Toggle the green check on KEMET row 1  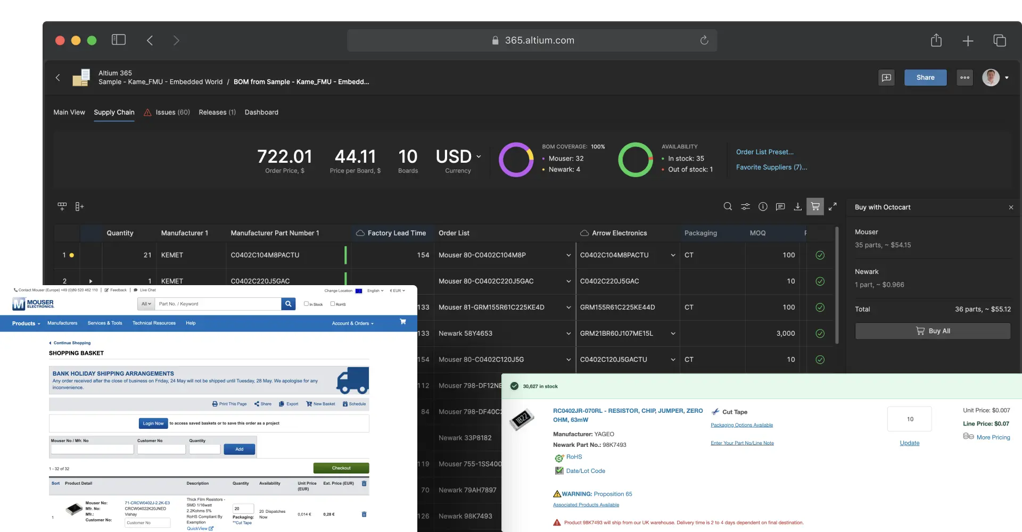coord(820,255)
